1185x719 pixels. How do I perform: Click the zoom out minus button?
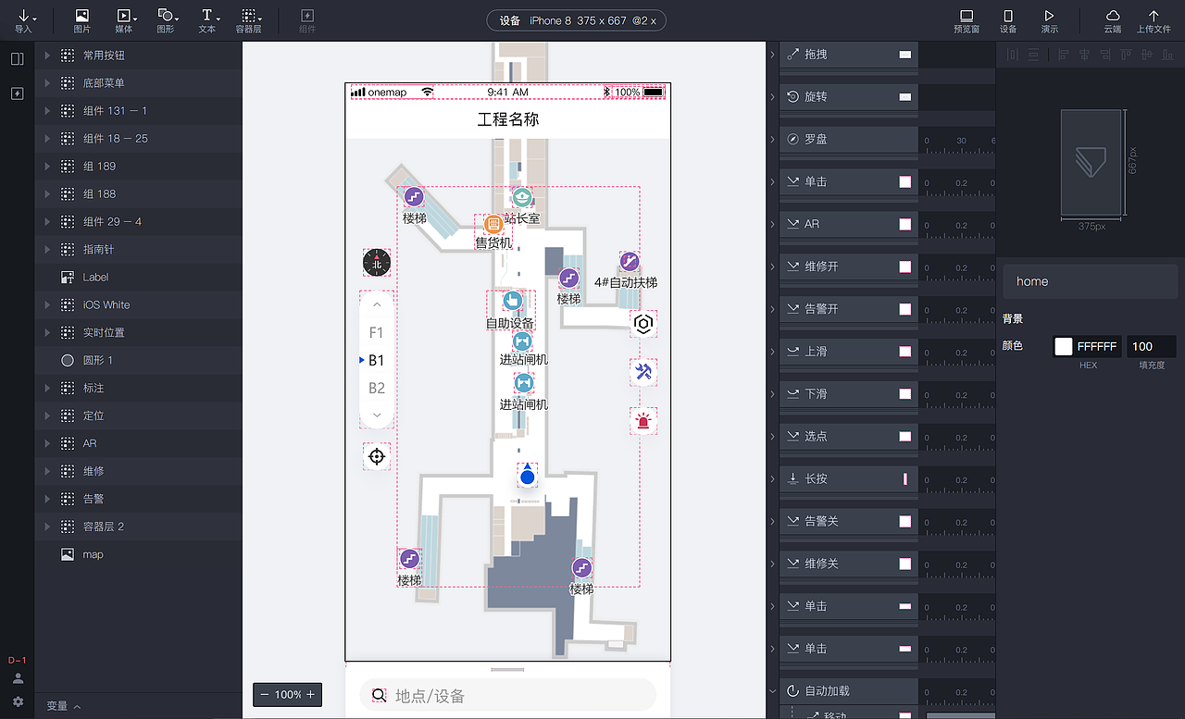click(x=263, y=694)
